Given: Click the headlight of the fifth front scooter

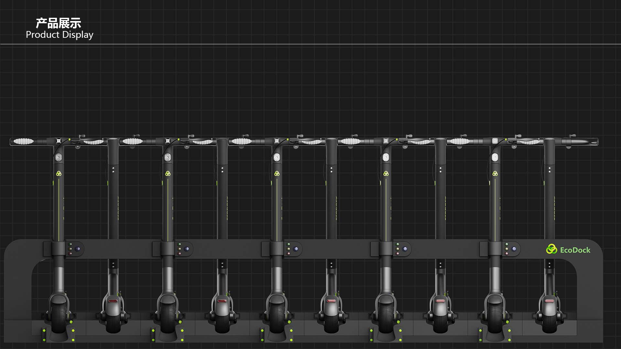Looking at the screenshot, I should pos(494,157).
